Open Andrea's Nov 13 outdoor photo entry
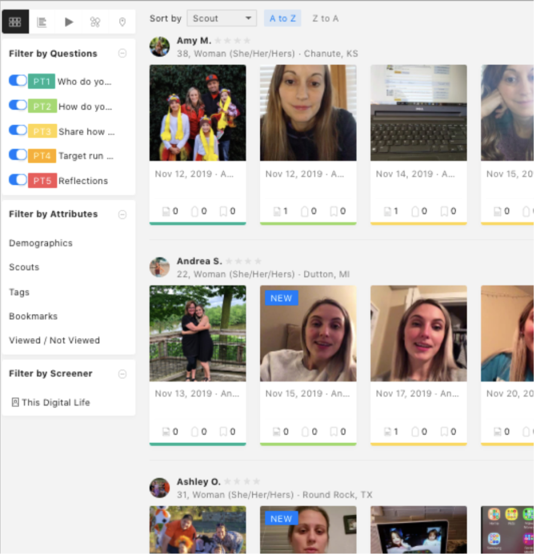 198,334
